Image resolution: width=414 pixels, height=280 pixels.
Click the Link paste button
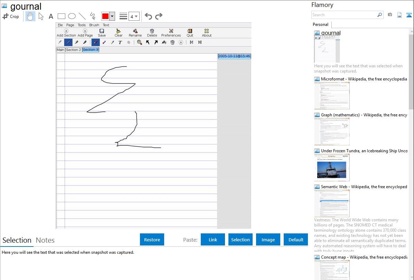click(213, 240)
